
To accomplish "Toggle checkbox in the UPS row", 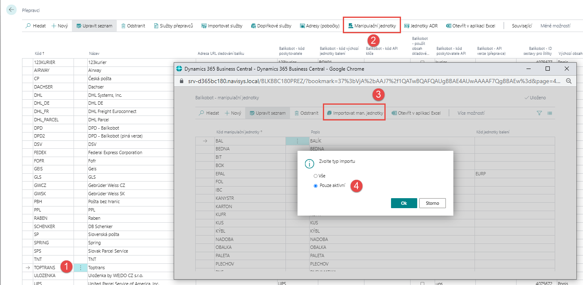I will pos(423,284).
